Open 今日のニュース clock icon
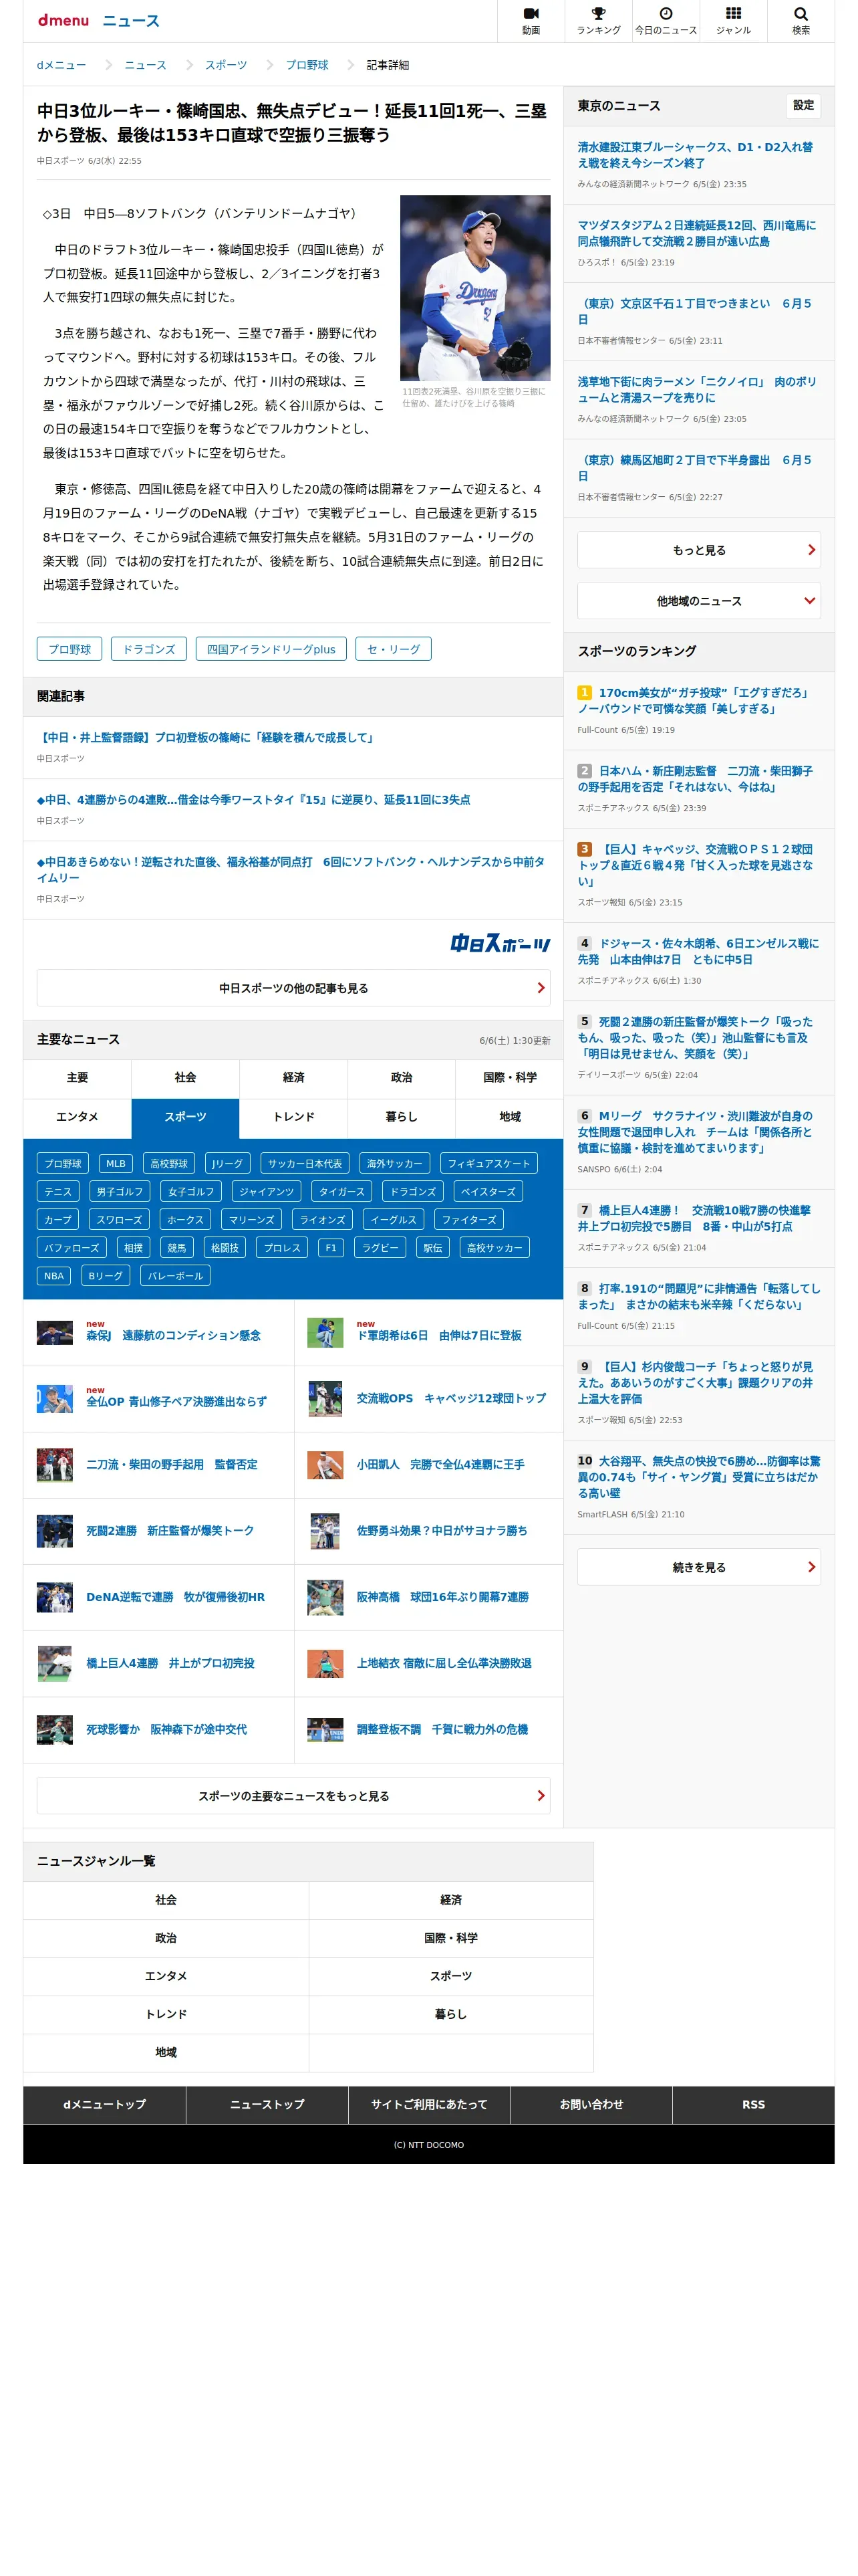858x2576 pixels. 666,14
